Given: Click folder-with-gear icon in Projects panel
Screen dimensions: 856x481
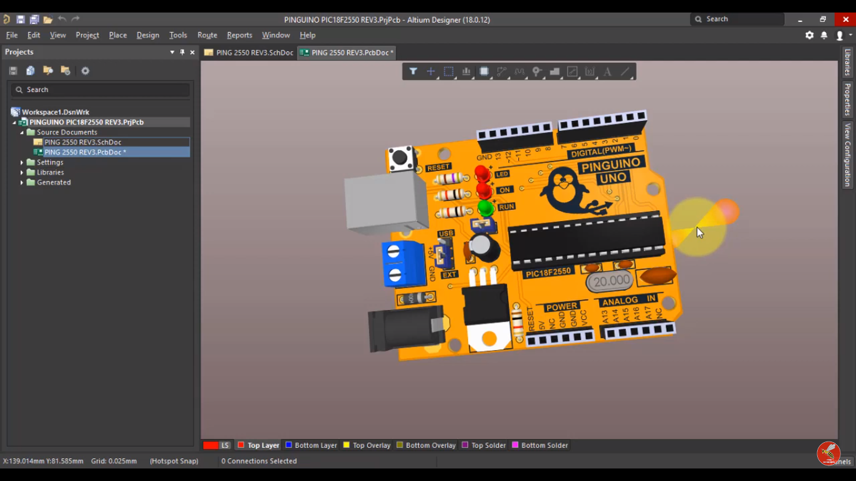Looking at the screenshot, I should click(65, 71).
